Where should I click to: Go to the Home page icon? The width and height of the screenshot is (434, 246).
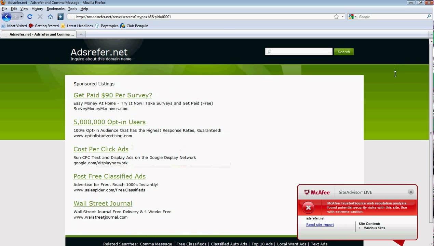[50, 17]
